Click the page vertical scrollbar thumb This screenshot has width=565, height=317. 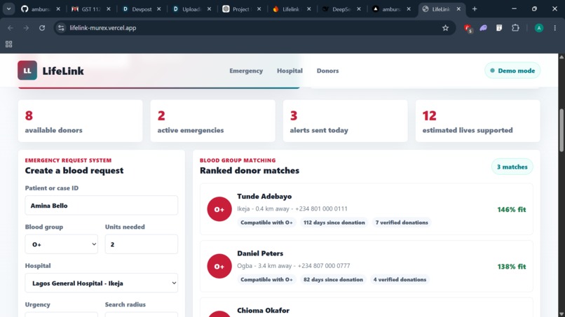[x=561, y=130]
